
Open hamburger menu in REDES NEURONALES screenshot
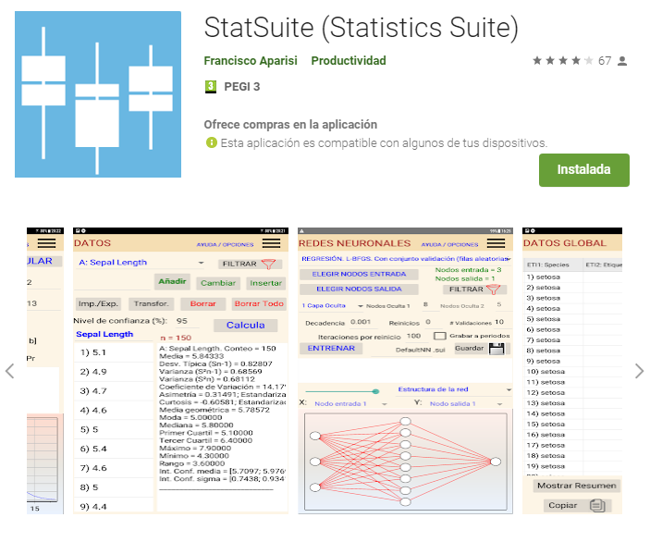click(x=496, y=243)
